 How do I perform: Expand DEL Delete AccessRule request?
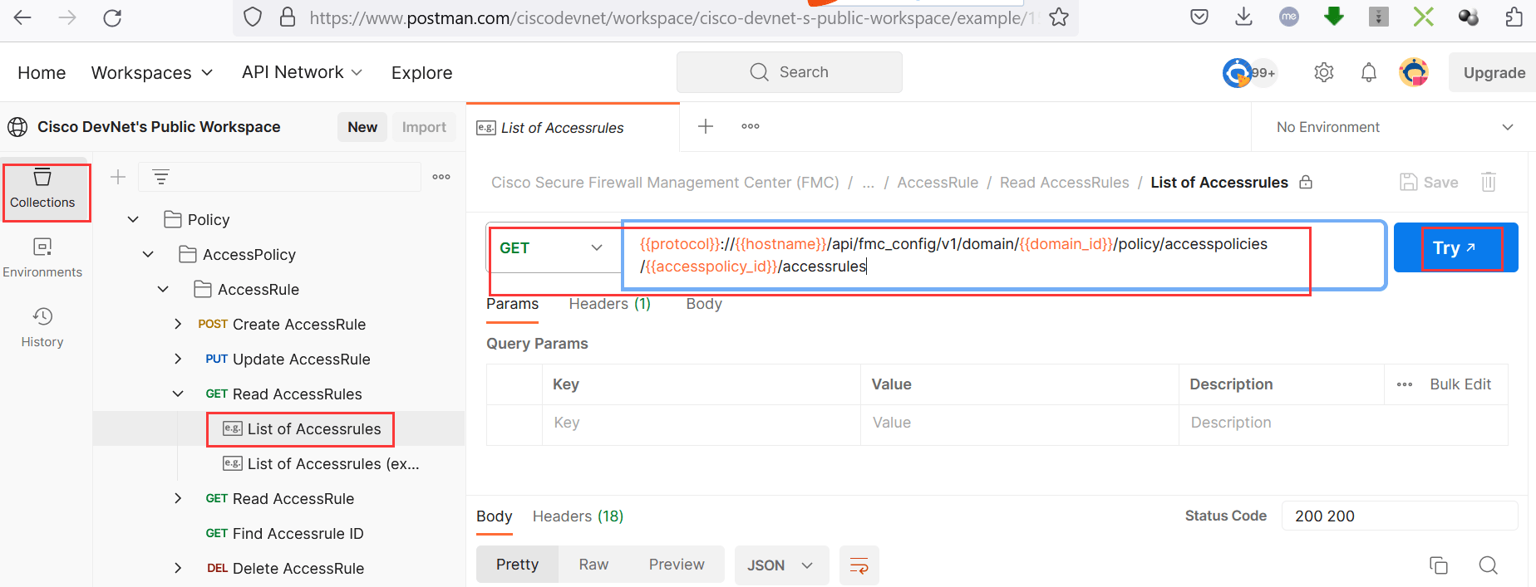click(x=178, y=568)
